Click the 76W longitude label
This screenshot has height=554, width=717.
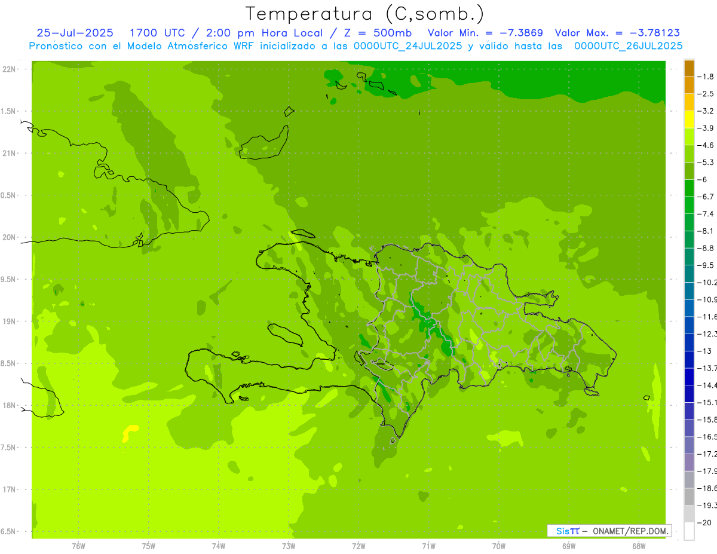pos(78,546)
